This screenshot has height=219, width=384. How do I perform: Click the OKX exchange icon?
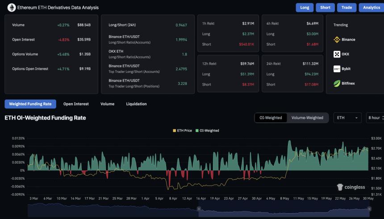click(x=337, y=54)
